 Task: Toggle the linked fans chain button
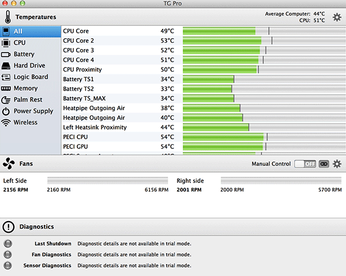coord(324,164)
